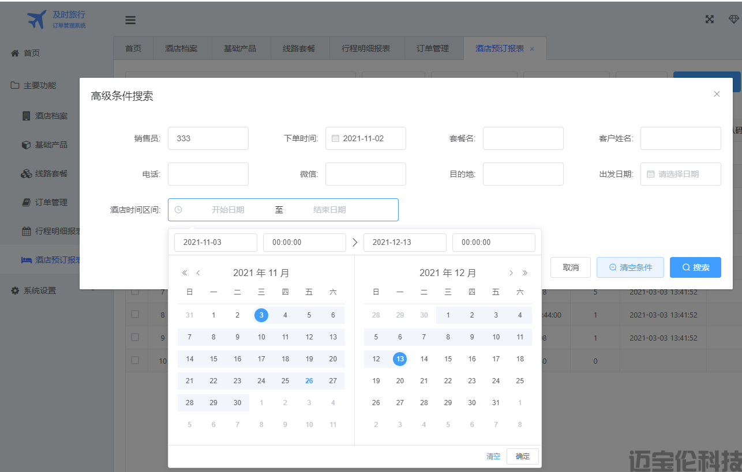Close the 高级条件搜索 dialog with X
Viewport: 742px width, 472px height.
717,94
